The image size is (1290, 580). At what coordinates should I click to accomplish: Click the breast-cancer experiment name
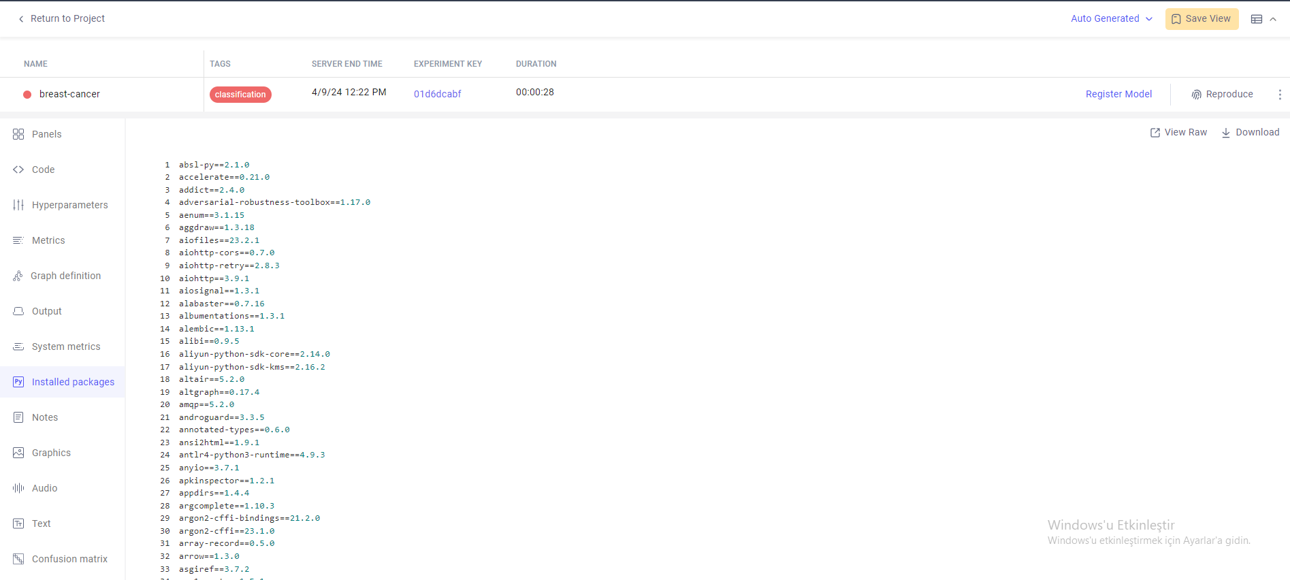coord(69,94)
